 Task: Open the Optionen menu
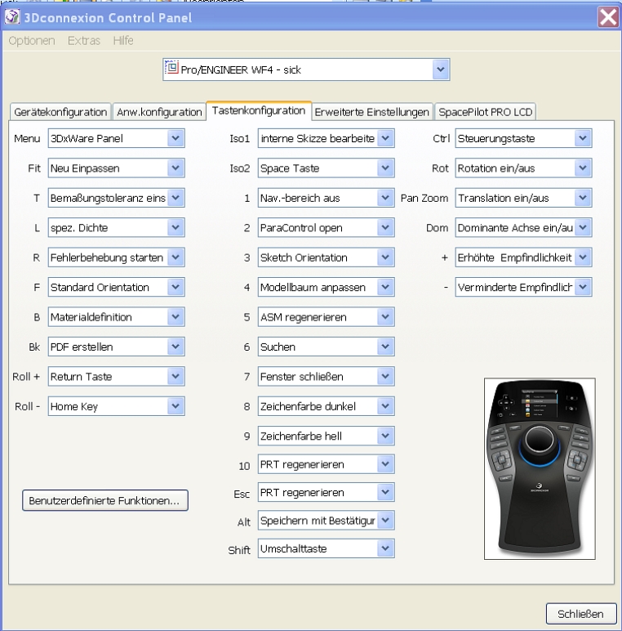click(x=32, y=41)
